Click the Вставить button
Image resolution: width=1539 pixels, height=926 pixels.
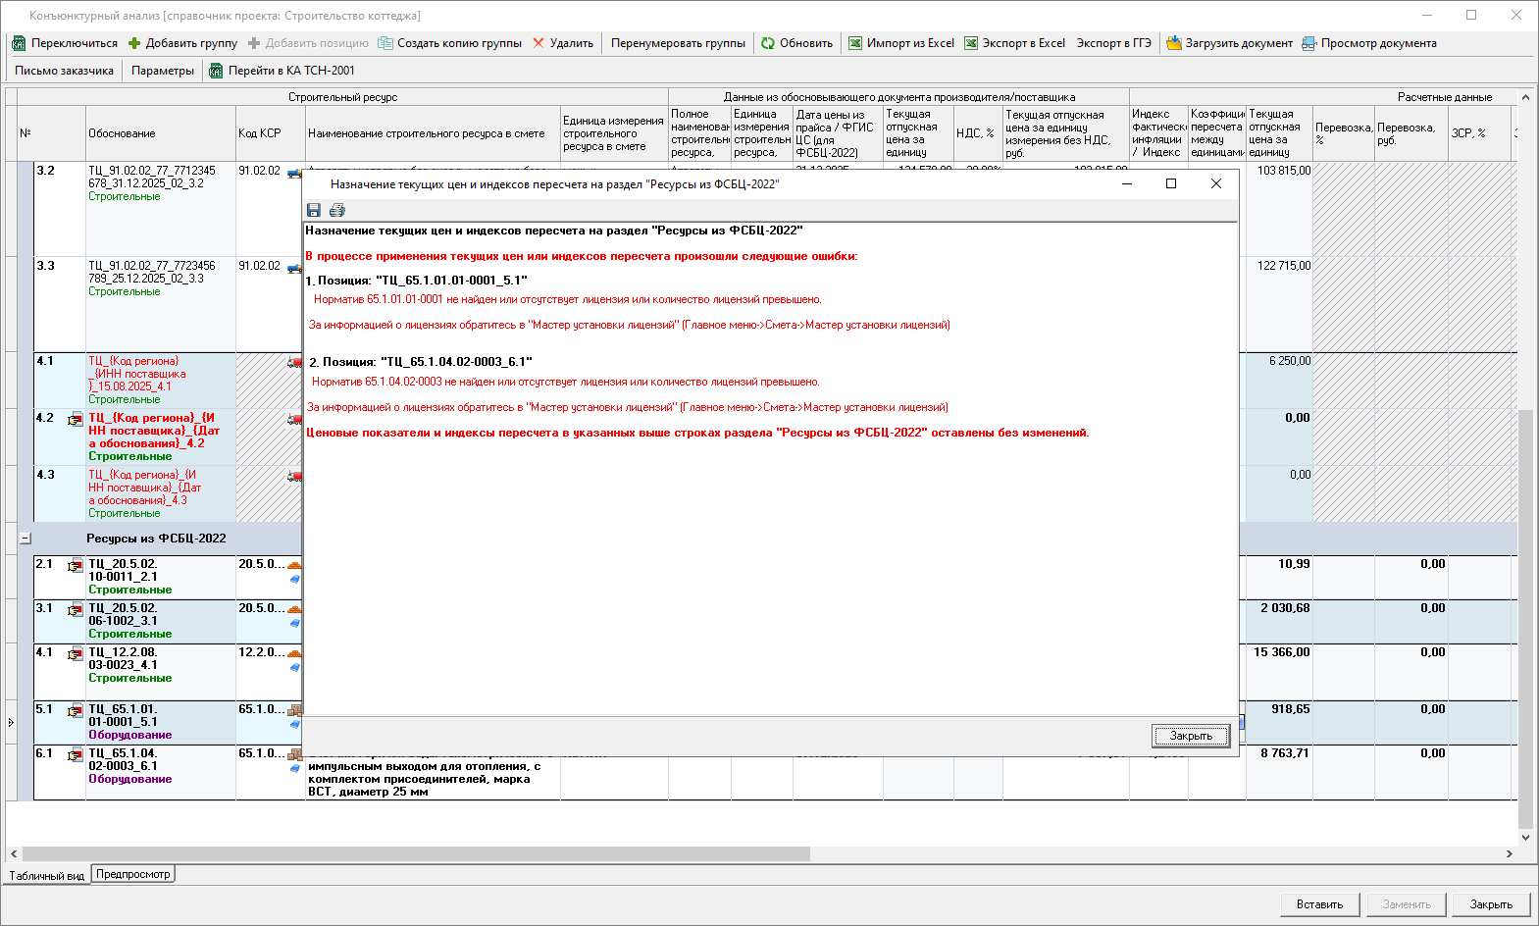(x=1319, y=904)
